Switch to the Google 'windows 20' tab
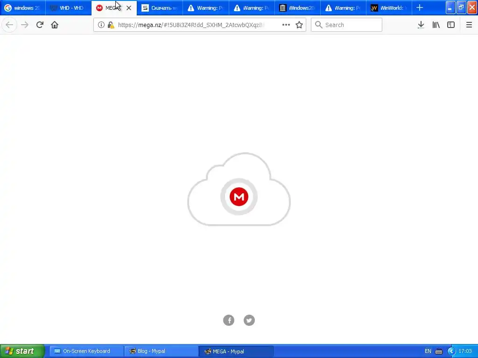 [x=23, y=7]
